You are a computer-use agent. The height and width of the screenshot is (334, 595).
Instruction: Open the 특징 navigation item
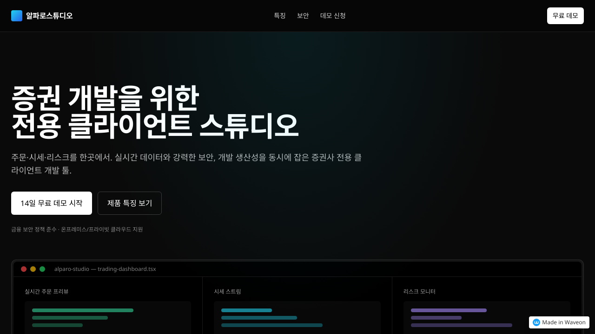tap(279, 16)
